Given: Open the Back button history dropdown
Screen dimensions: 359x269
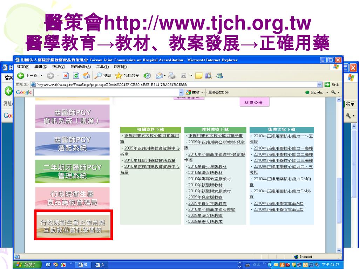Looking at the screenshot, I should 41,76.
